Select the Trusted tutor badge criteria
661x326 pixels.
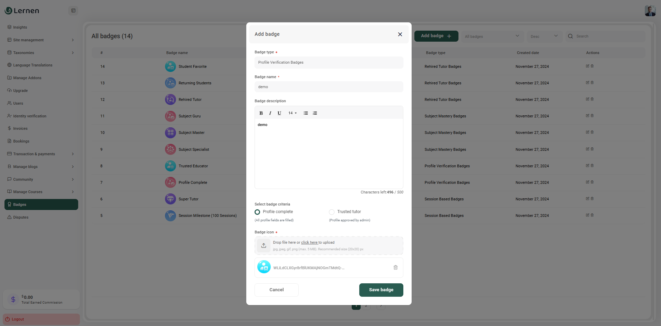pos(331,212)
